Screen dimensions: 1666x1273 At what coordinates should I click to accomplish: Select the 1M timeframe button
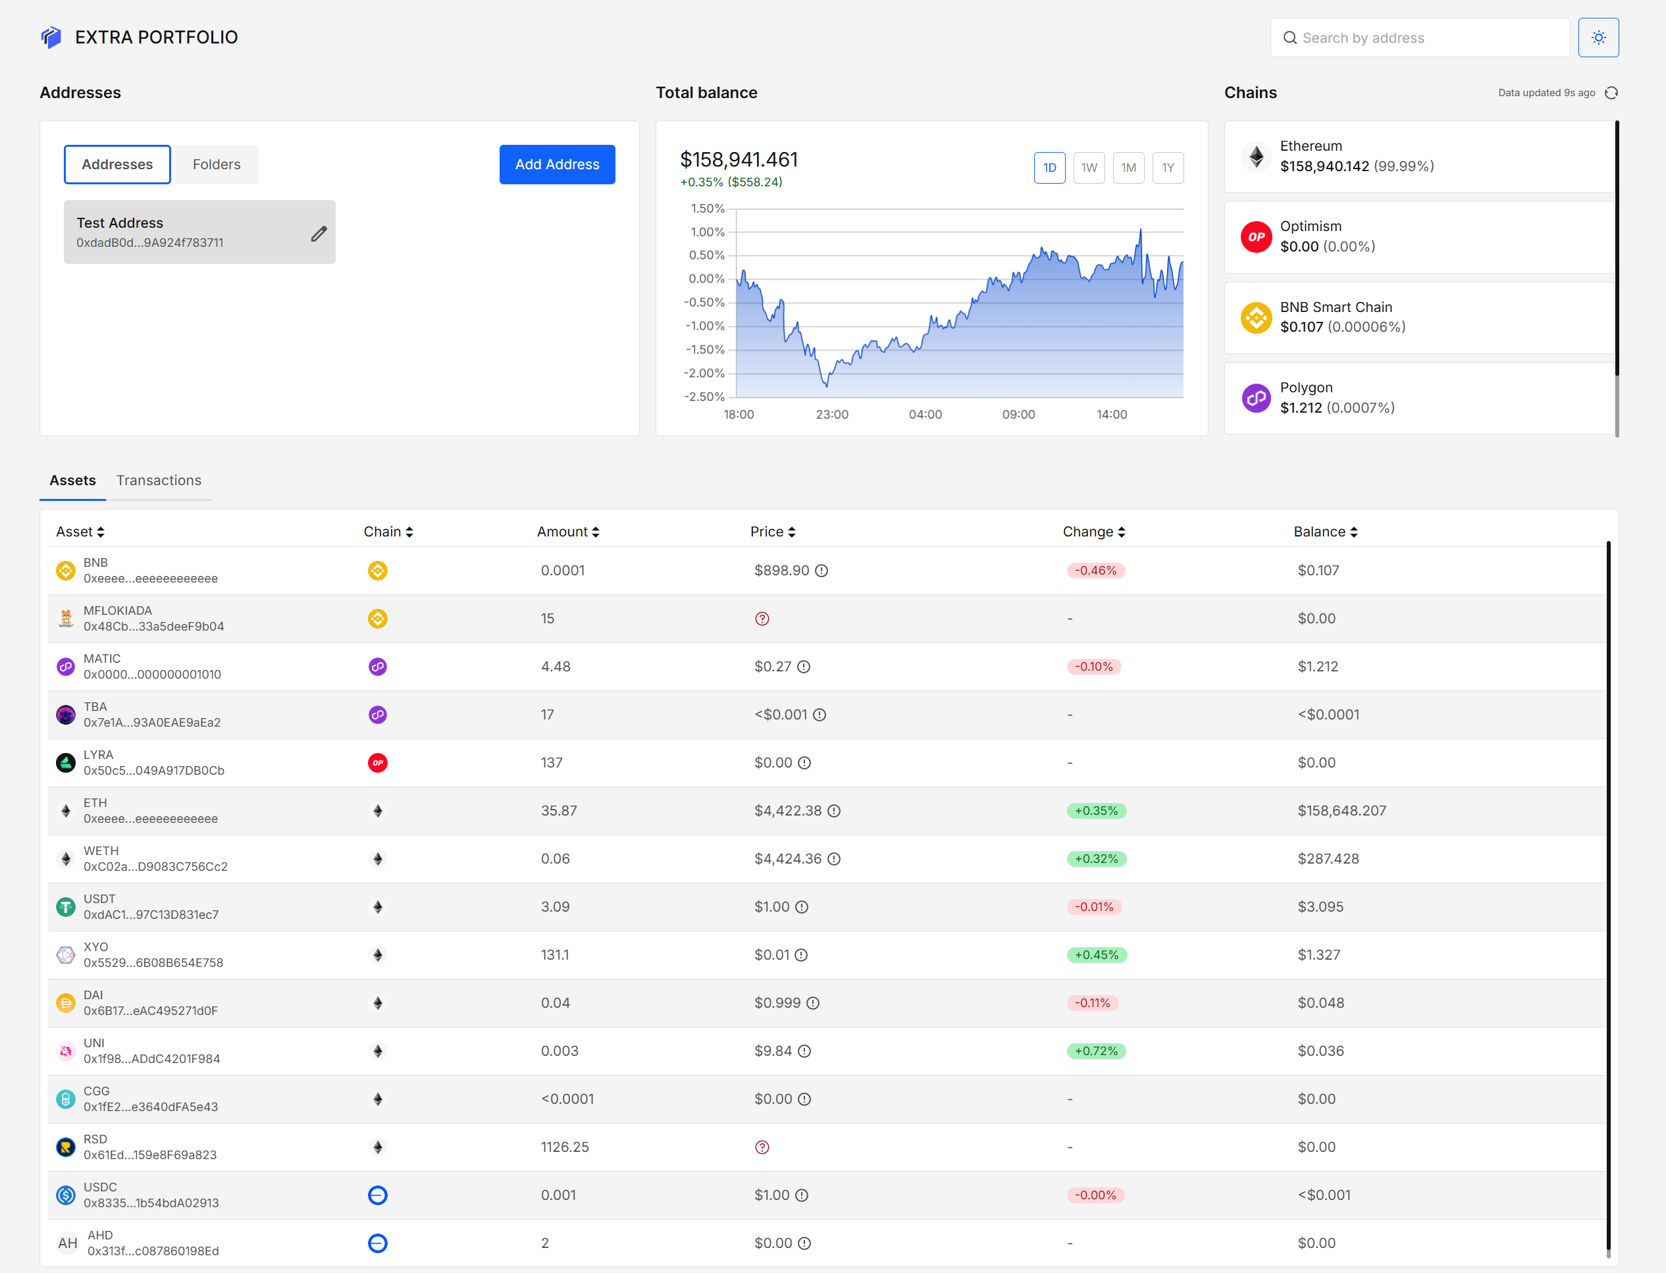pos(1128,167)
